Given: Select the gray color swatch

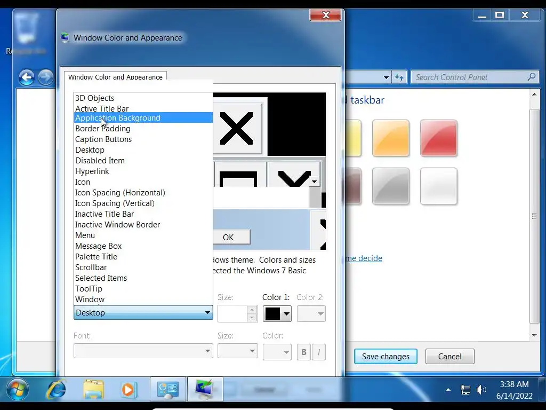Looking at the screenshot, I should (x=390, y=186).
